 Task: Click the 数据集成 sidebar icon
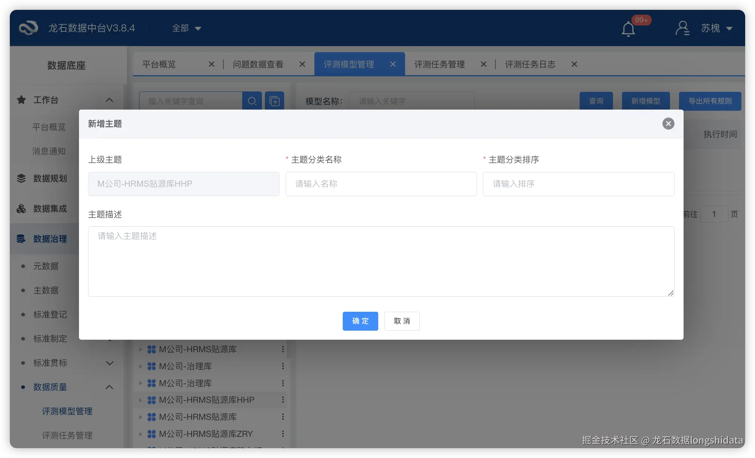point(21,209)
